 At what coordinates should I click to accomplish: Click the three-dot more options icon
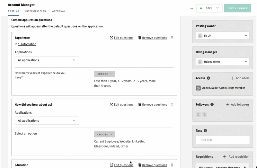[191, 8]
